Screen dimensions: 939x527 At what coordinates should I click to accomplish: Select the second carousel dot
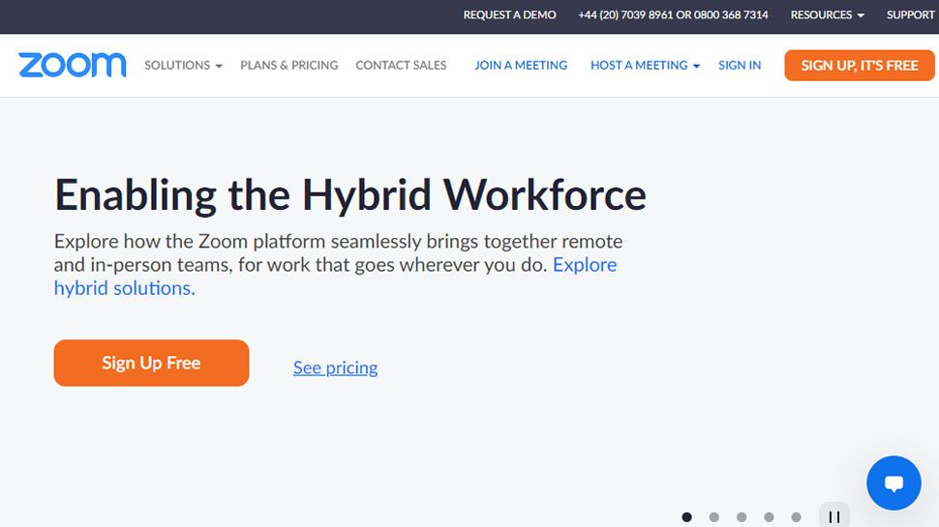point(713,516)
